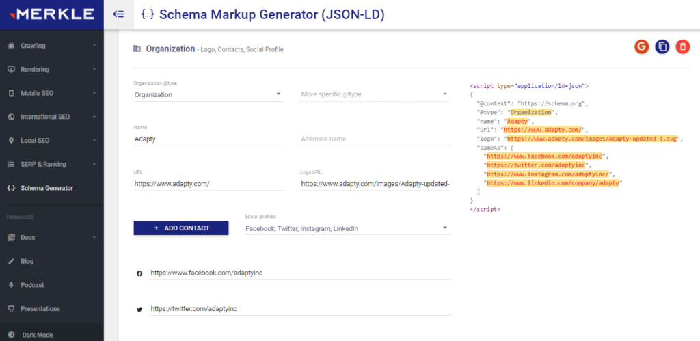Viewport: 700px width, 341px height.
Task: Select Schema Generator in the sidebar
Action: [46, 188]
